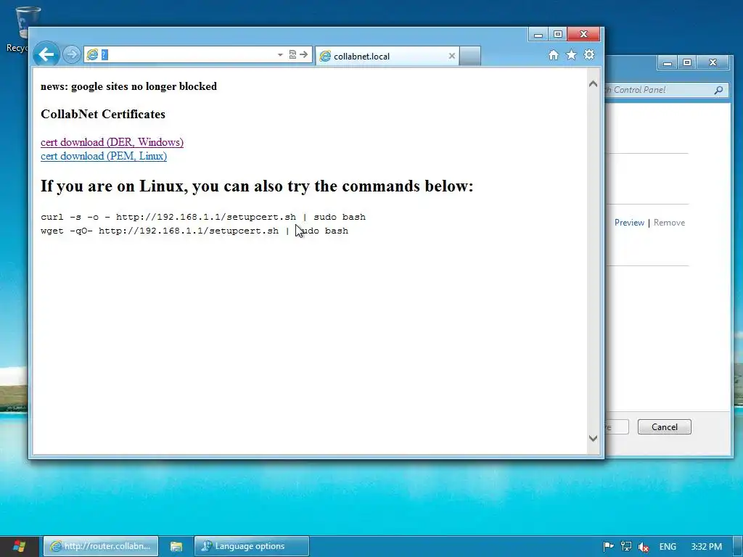Toggle the compatibility view icon
The image size is (743, 557).
[292, 54]
